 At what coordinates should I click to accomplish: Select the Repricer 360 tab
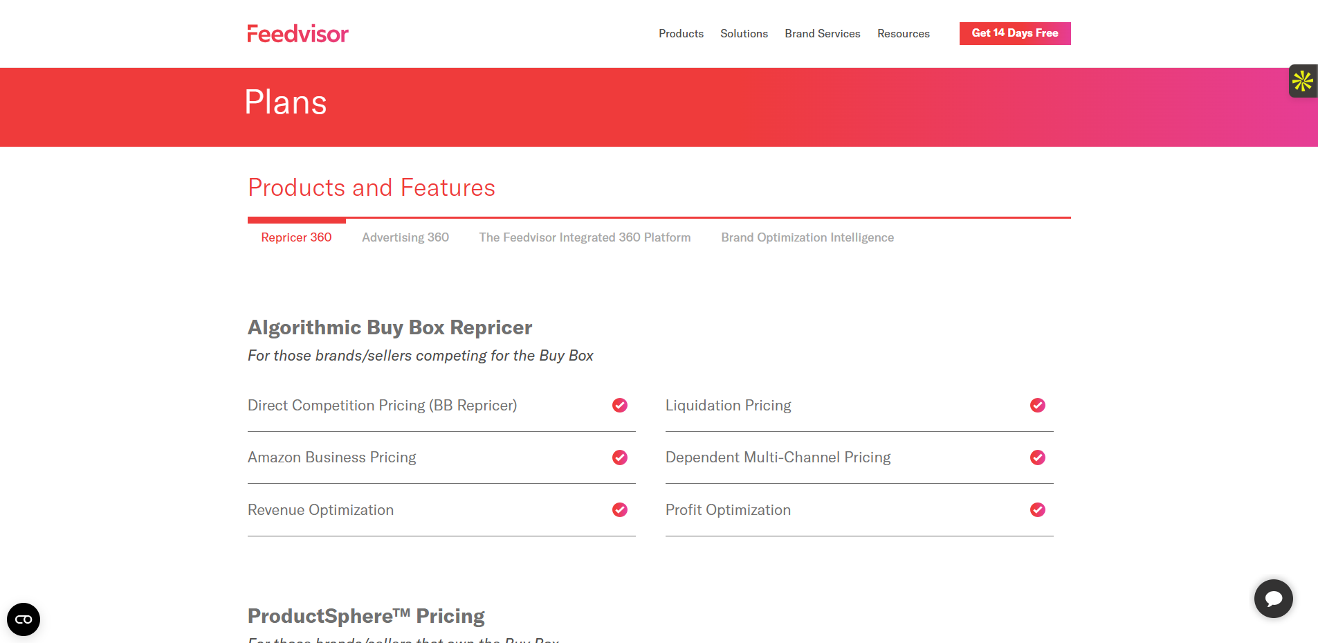(296, 237)
